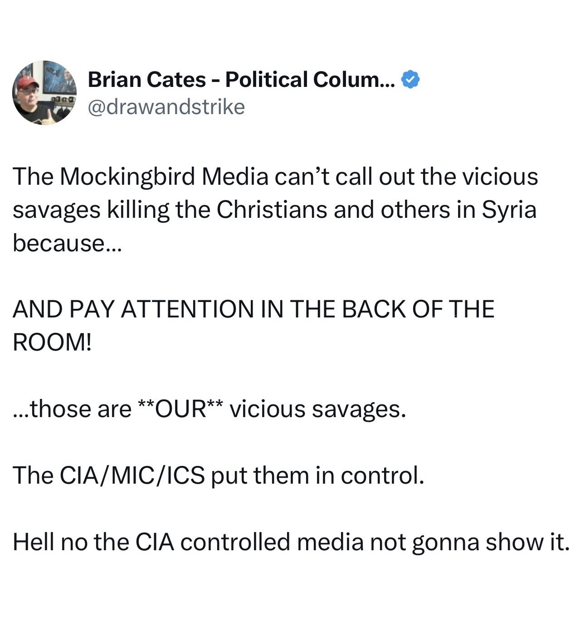
Task: Click the word 'Syria' in the tweet
Action: click(509, 210)
